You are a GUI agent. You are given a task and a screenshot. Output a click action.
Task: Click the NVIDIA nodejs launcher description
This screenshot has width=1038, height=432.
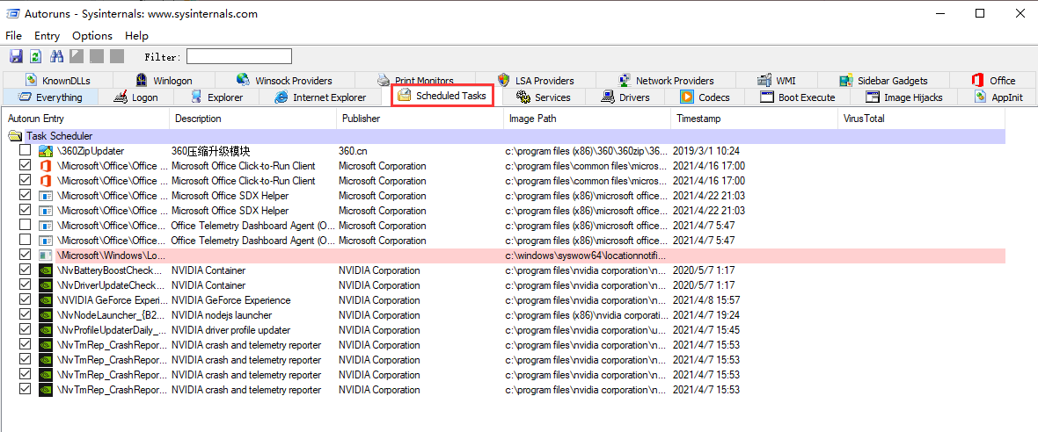(221, 315)
